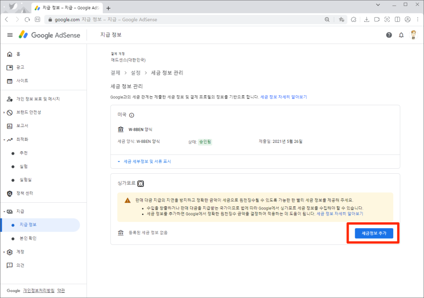Click the 결제 breadcrumb
The width and height of the screenshot is (424, 298).
click(115, 73)
